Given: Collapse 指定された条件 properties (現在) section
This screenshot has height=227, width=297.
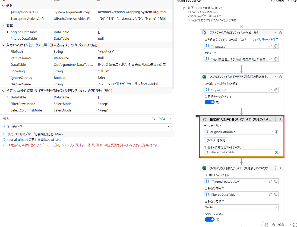Looking at the screenshot, I should [4, 91].
